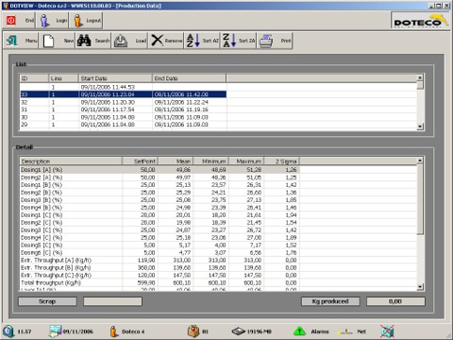Select the Dosing2 [A] (%) detail row

point(159,178)
